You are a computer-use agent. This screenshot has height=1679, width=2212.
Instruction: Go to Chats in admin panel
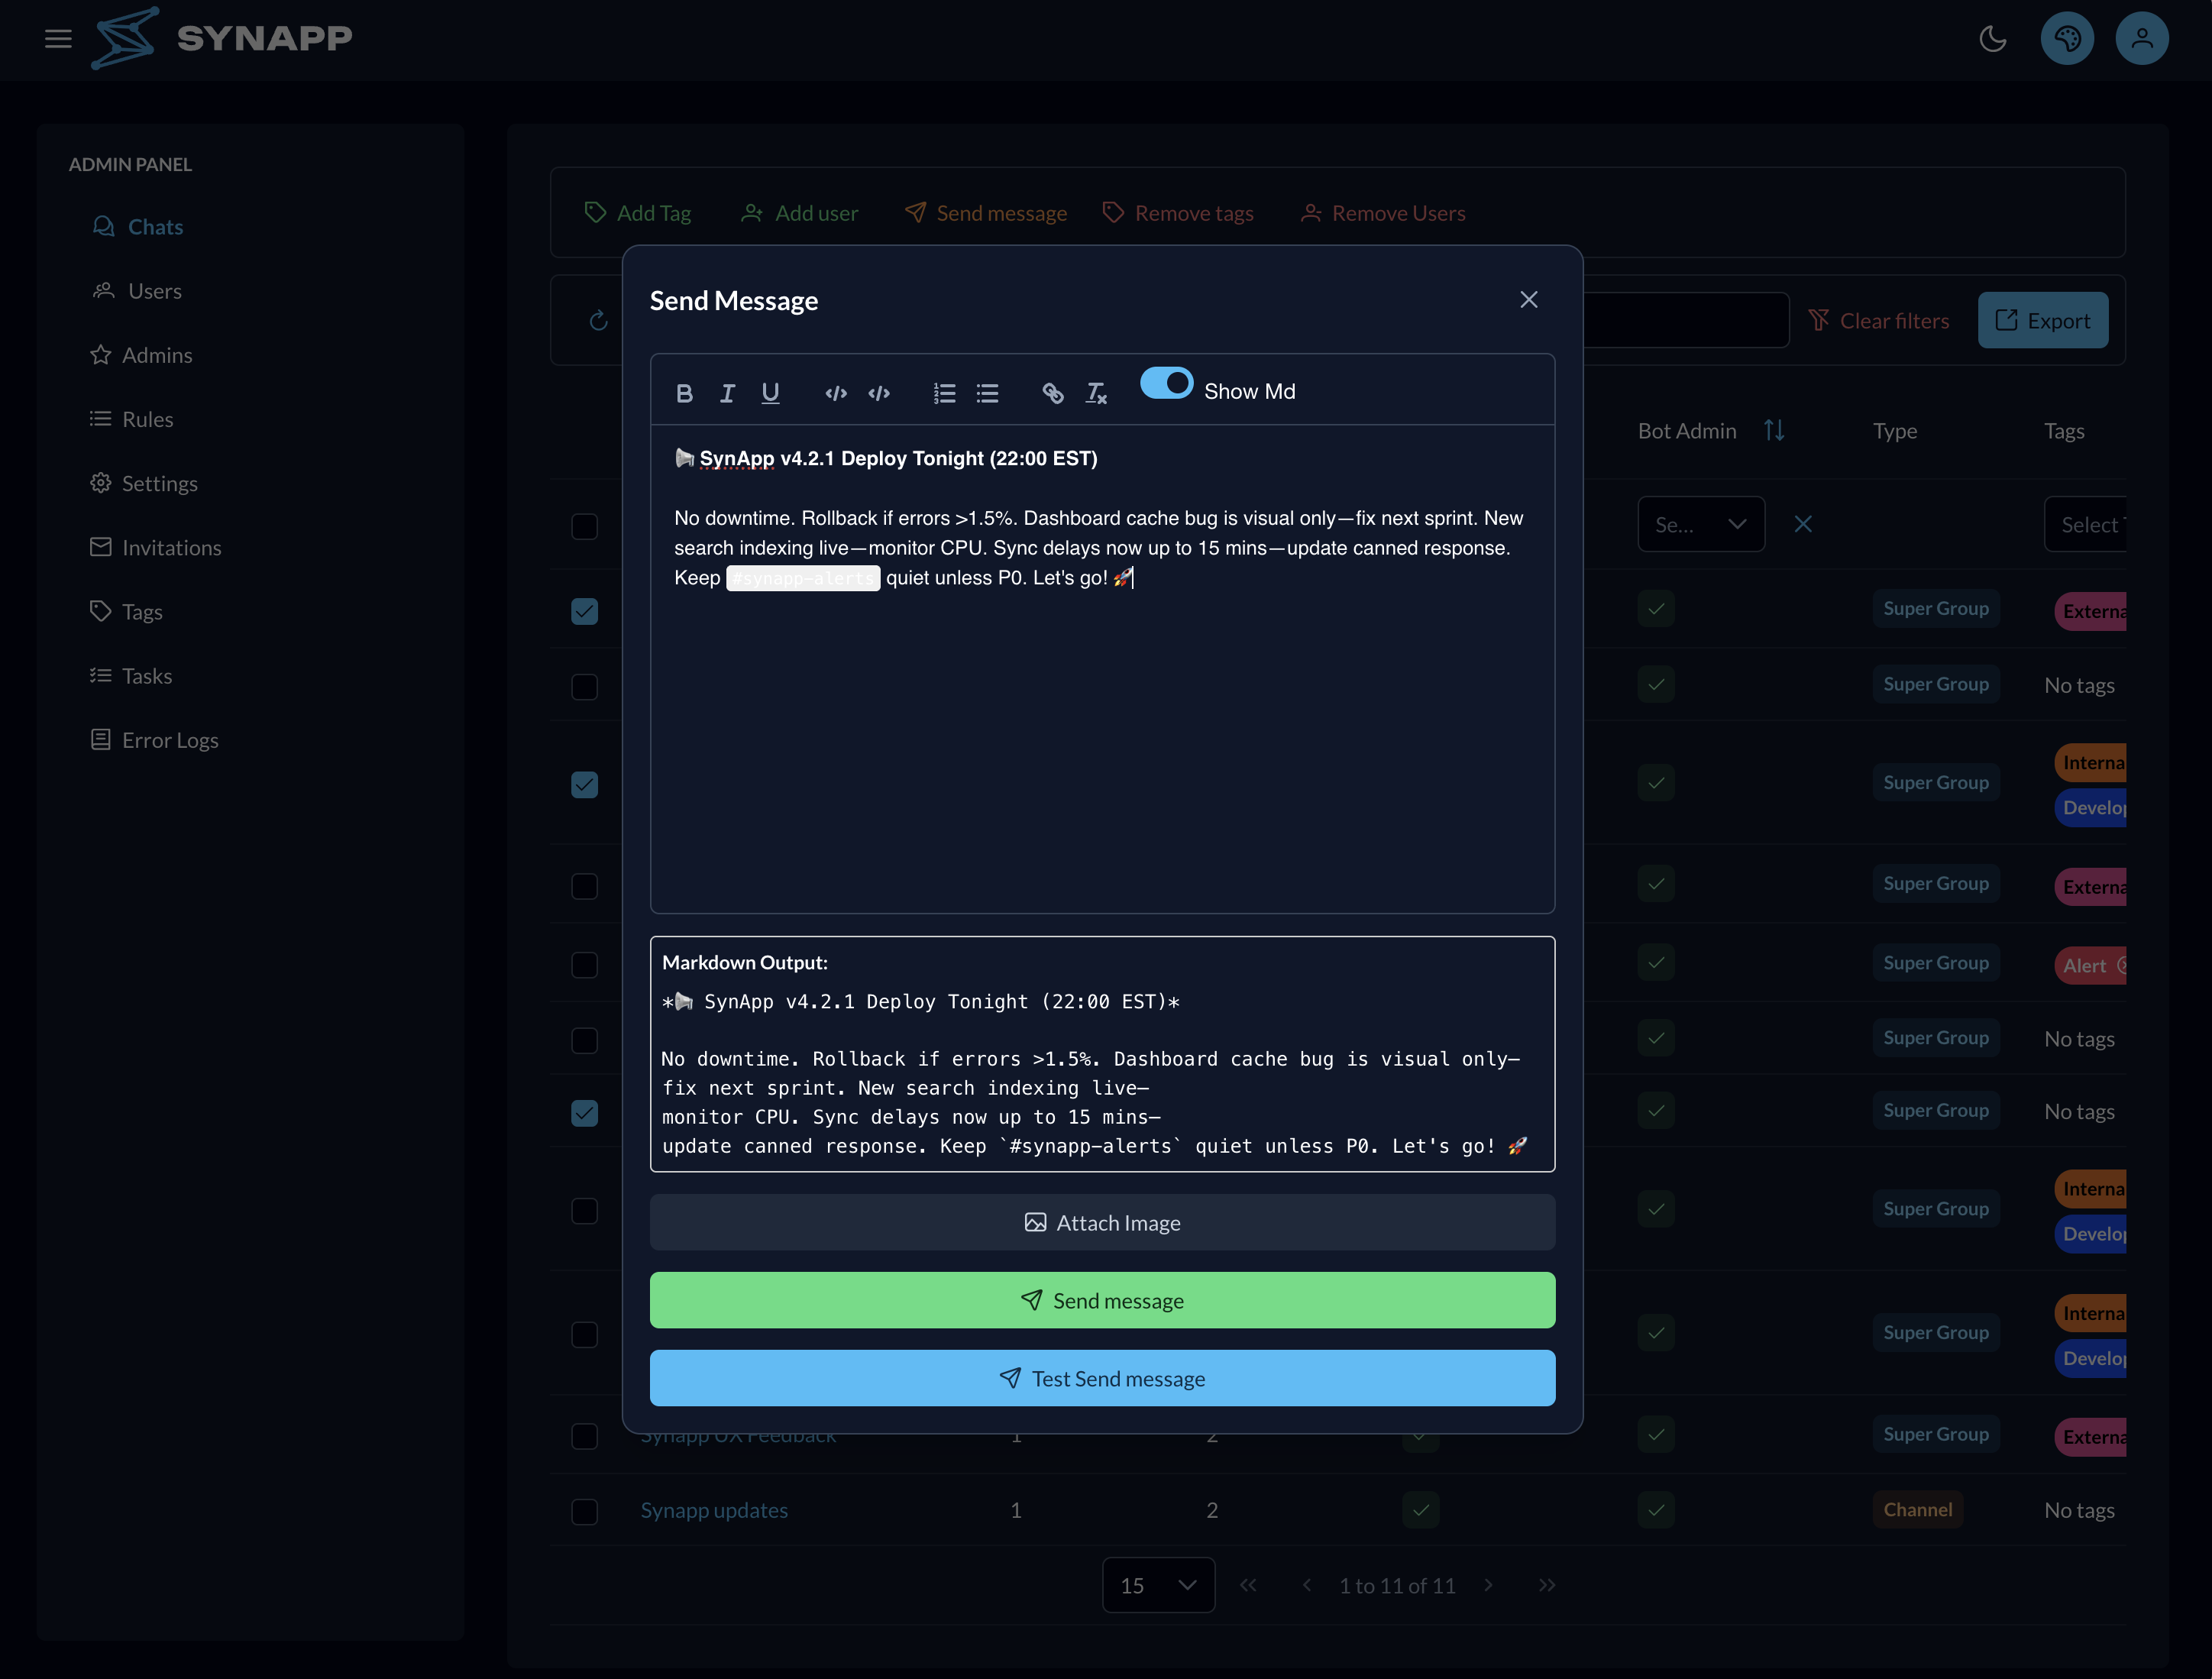pyautogui.click(x=138, y=227)
